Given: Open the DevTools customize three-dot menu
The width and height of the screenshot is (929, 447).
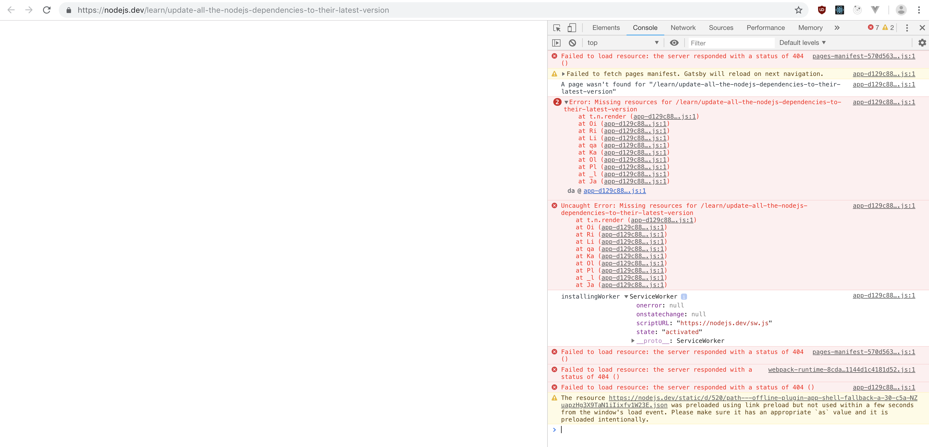Looking at the screenshot, I should point(907,28).
